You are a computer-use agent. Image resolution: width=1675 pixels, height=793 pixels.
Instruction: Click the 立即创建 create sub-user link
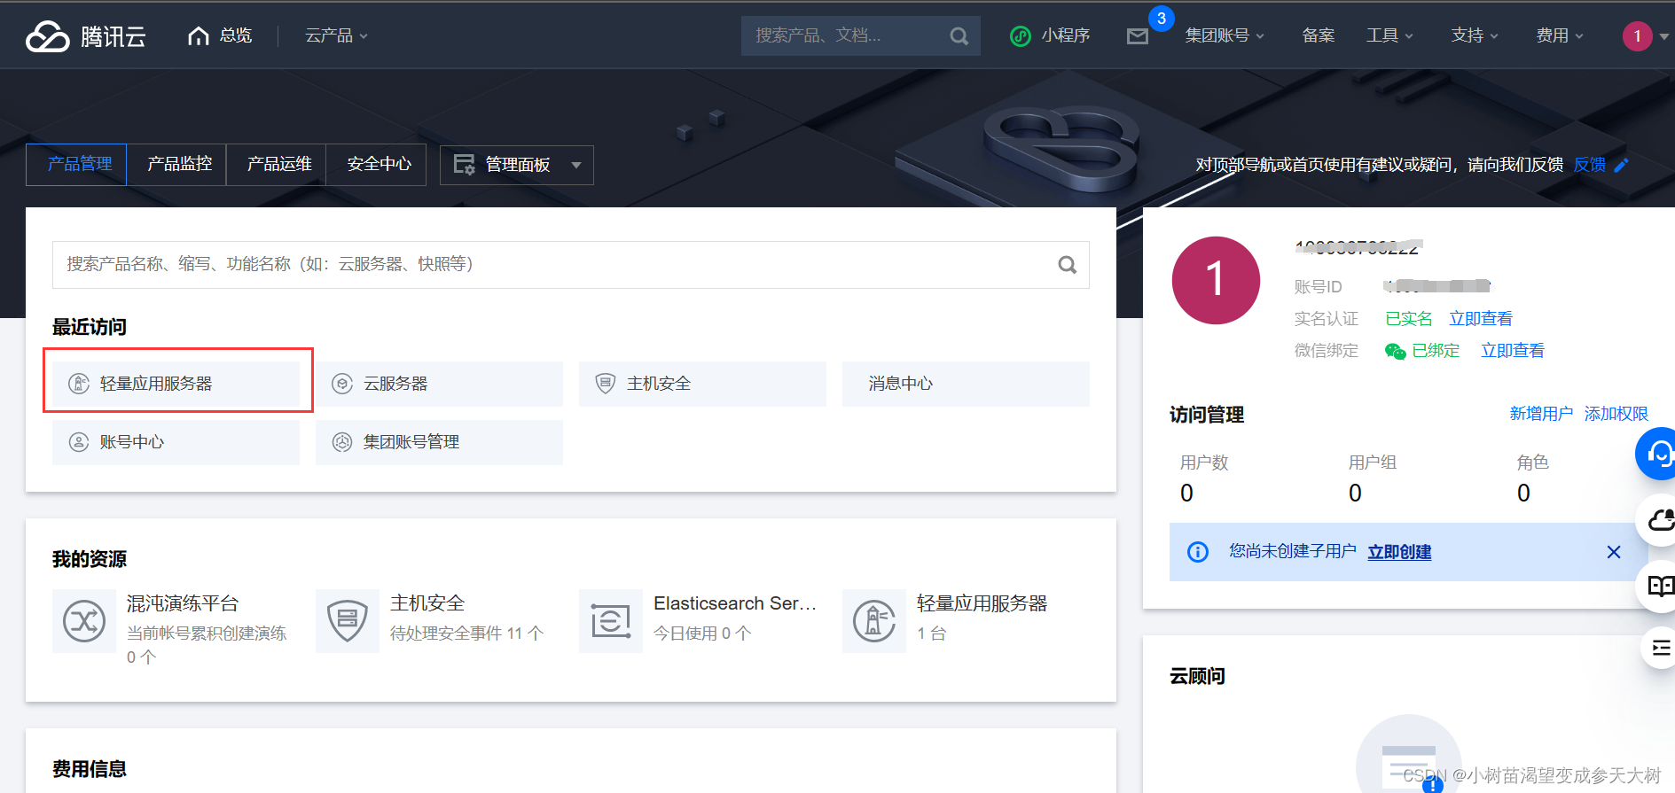coord(1399,552)
